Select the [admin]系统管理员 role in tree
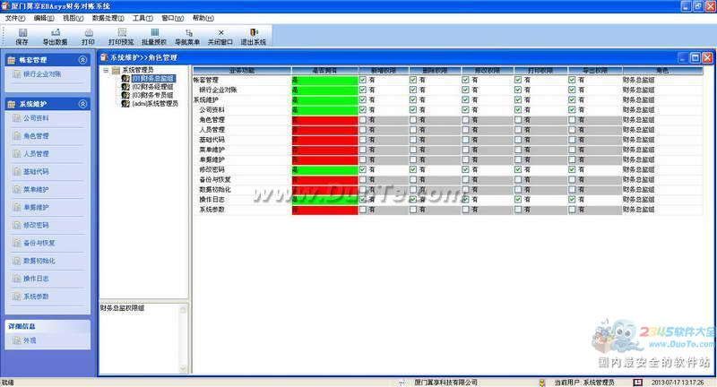717x387 pixels. [155, 104]
